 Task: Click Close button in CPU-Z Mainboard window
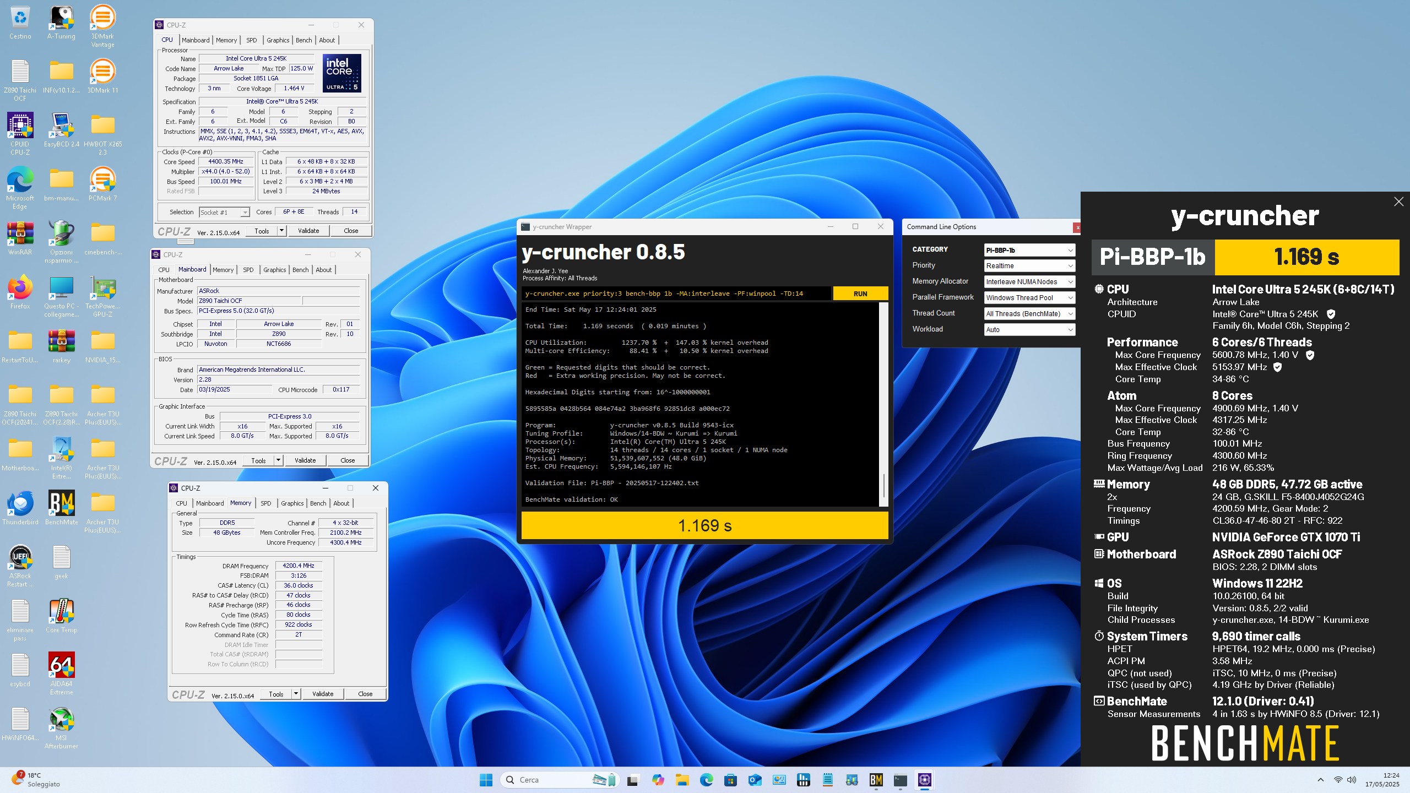coord(348,460)
